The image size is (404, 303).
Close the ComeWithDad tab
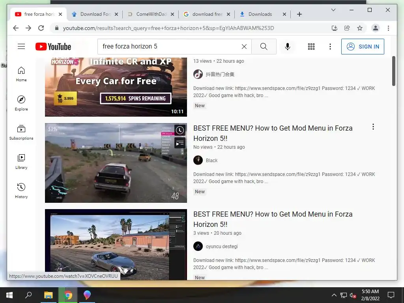click(x=172, y=14)
